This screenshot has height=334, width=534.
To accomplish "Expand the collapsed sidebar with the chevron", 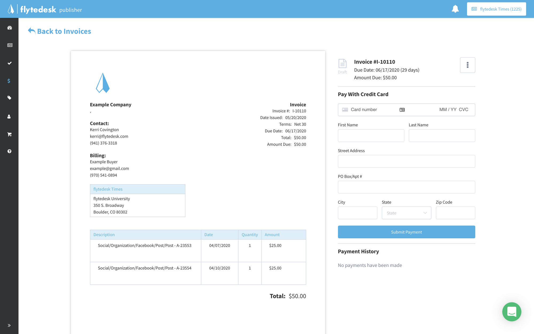I will tap(9, 325).
